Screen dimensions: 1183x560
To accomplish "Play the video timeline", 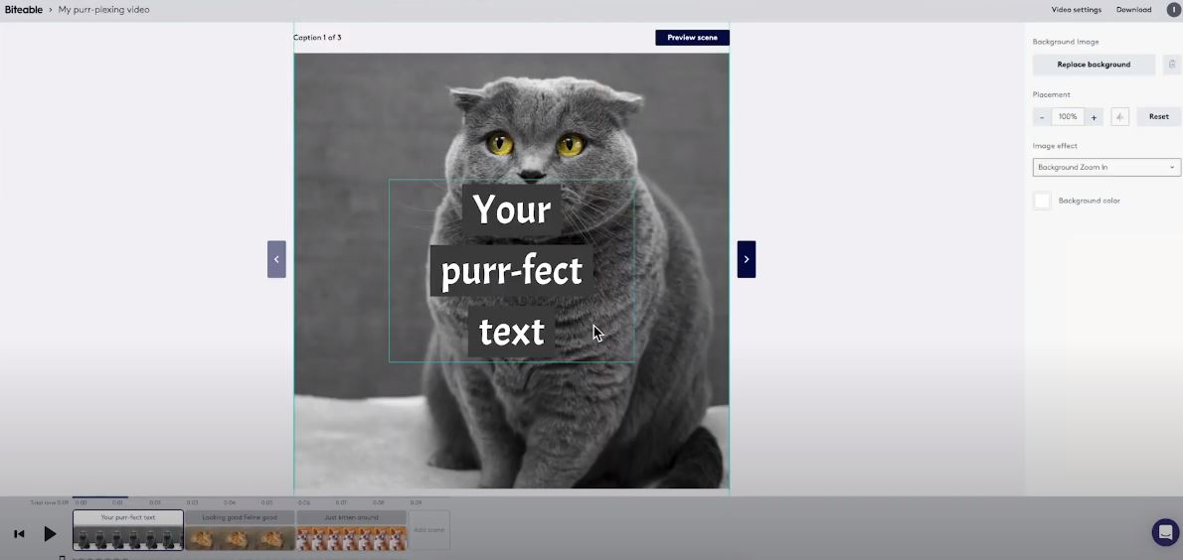I will (x=50, y=533).
